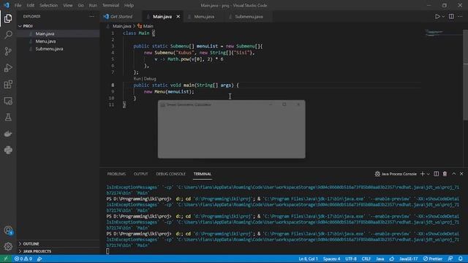Maximize the panel size
The image size is (468, 263).
click(x=453, y=174)
